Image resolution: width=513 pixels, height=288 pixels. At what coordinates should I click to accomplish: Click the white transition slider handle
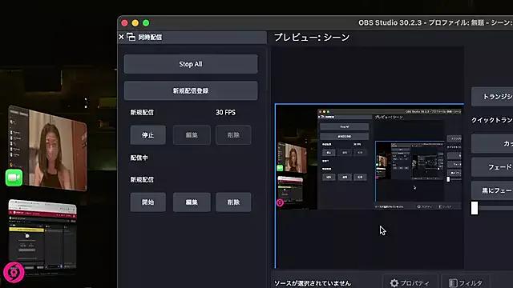coord(475,208)
